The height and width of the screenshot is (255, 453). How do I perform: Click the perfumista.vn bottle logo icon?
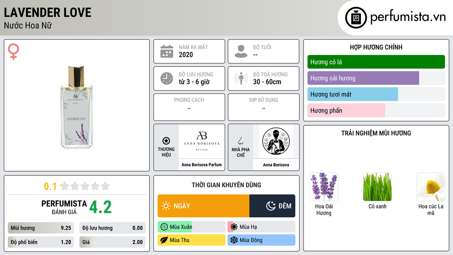pos(356,18)
